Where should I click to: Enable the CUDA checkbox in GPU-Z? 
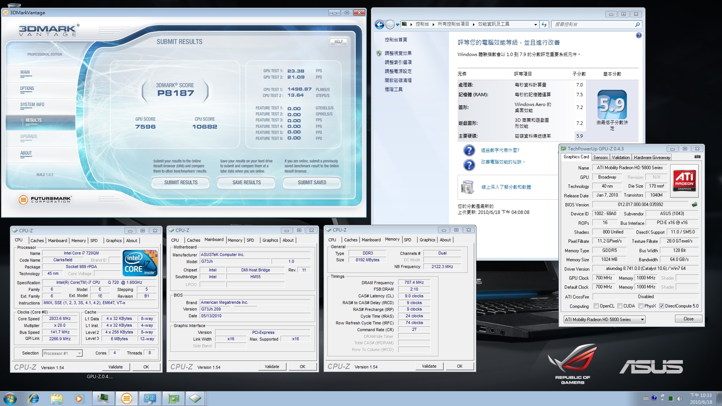point(620,306)
